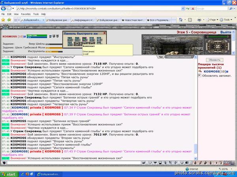
Task: Click the KOSMOSS health bar
Action: click(37, 36)
